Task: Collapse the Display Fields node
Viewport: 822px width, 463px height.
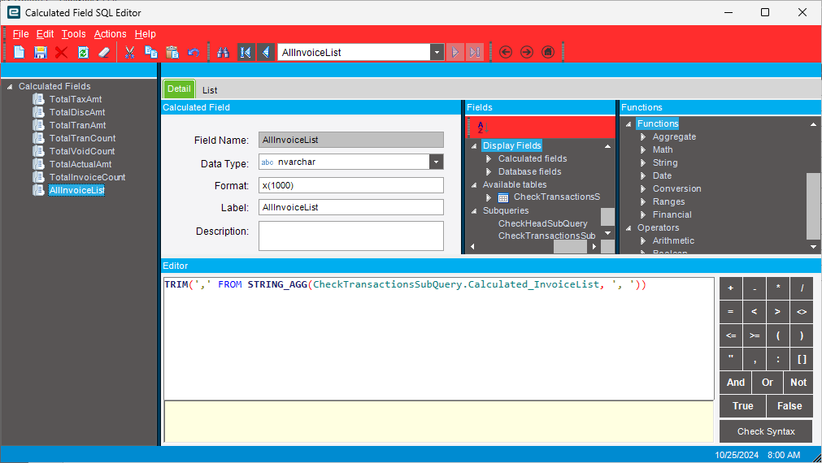Action: pyautogui.click(x=474, y=146)
